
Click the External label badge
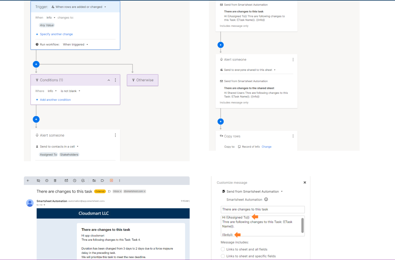pos(100,191)
